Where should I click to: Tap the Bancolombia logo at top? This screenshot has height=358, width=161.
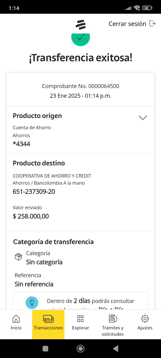click(80, 25)
